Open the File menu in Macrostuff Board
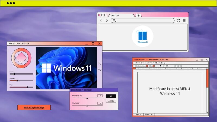Image resolution: width=217 pixels, height=122 pixels. pyautogui.click(x=138, y=63)
